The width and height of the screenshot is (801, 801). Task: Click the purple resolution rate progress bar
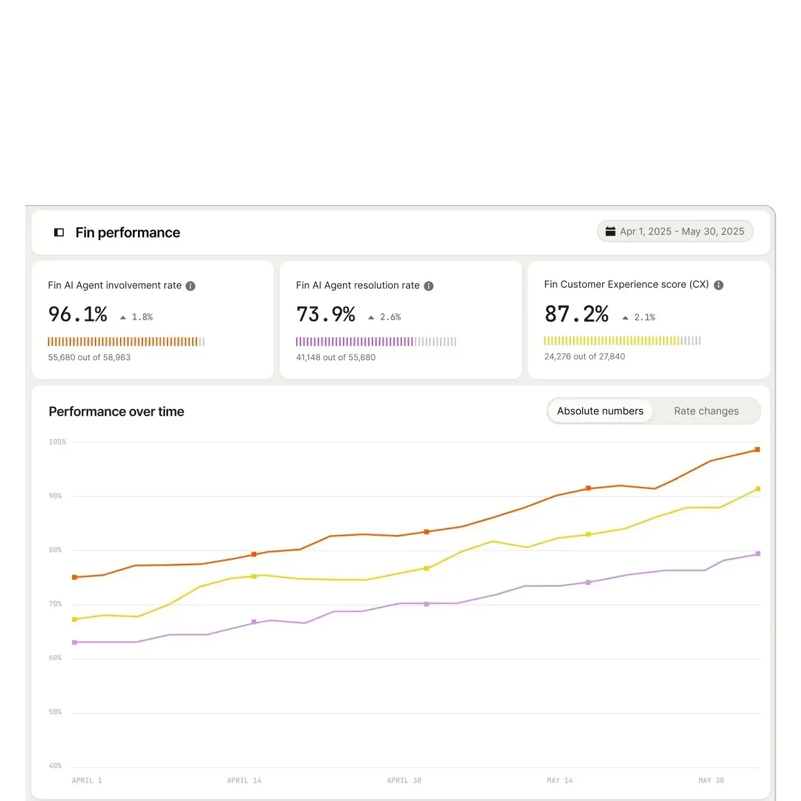coord(376,342)
